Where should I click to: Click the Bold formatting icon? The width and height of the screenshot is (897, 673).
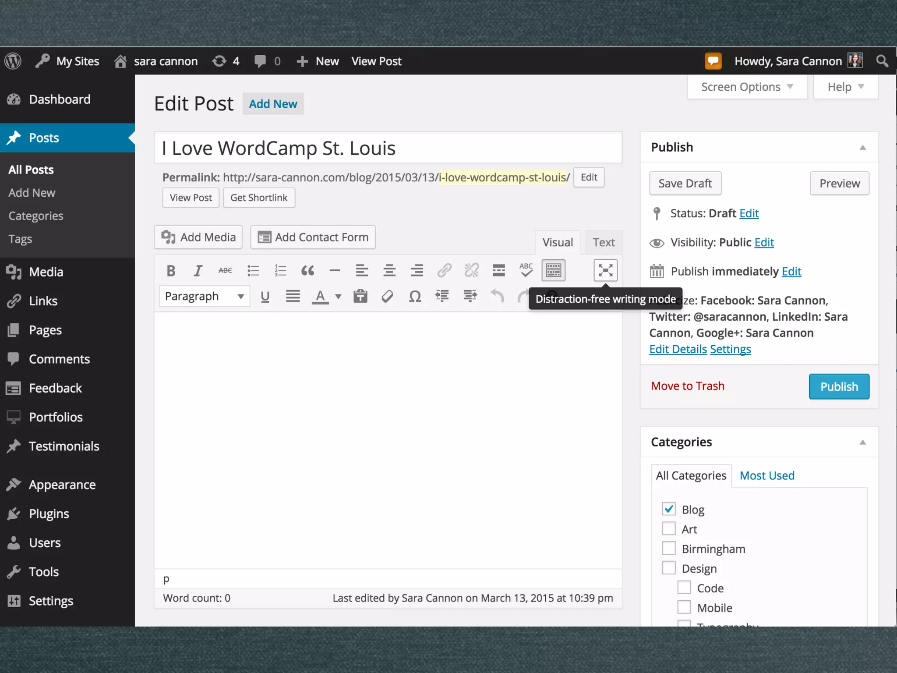(x=171, y=271)
